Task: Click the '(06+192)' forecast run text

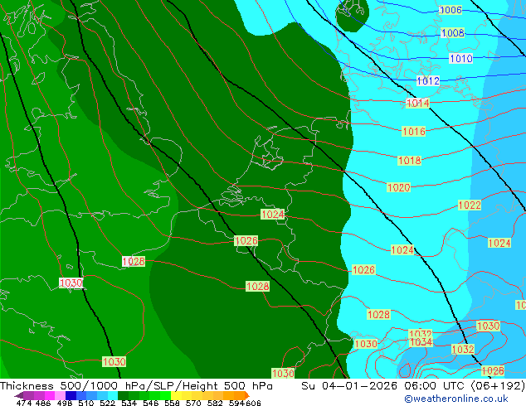Action: [498, 386]
